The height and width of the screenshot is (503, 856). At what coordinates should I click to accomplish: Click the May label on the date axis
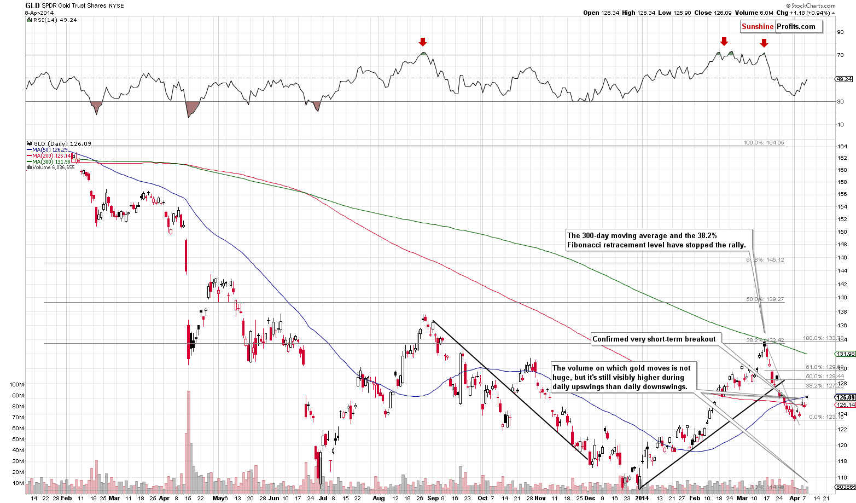(x=218, y=499)
